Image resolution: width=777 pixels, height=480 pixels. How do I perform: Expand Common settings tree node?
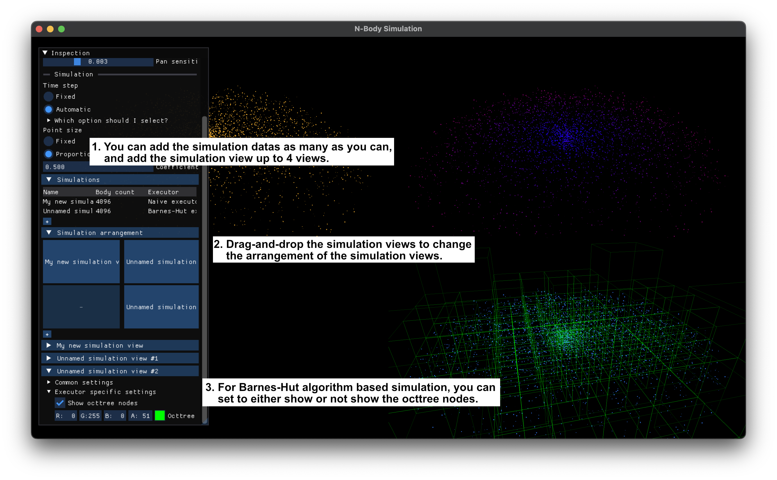[x=49, y=382]
